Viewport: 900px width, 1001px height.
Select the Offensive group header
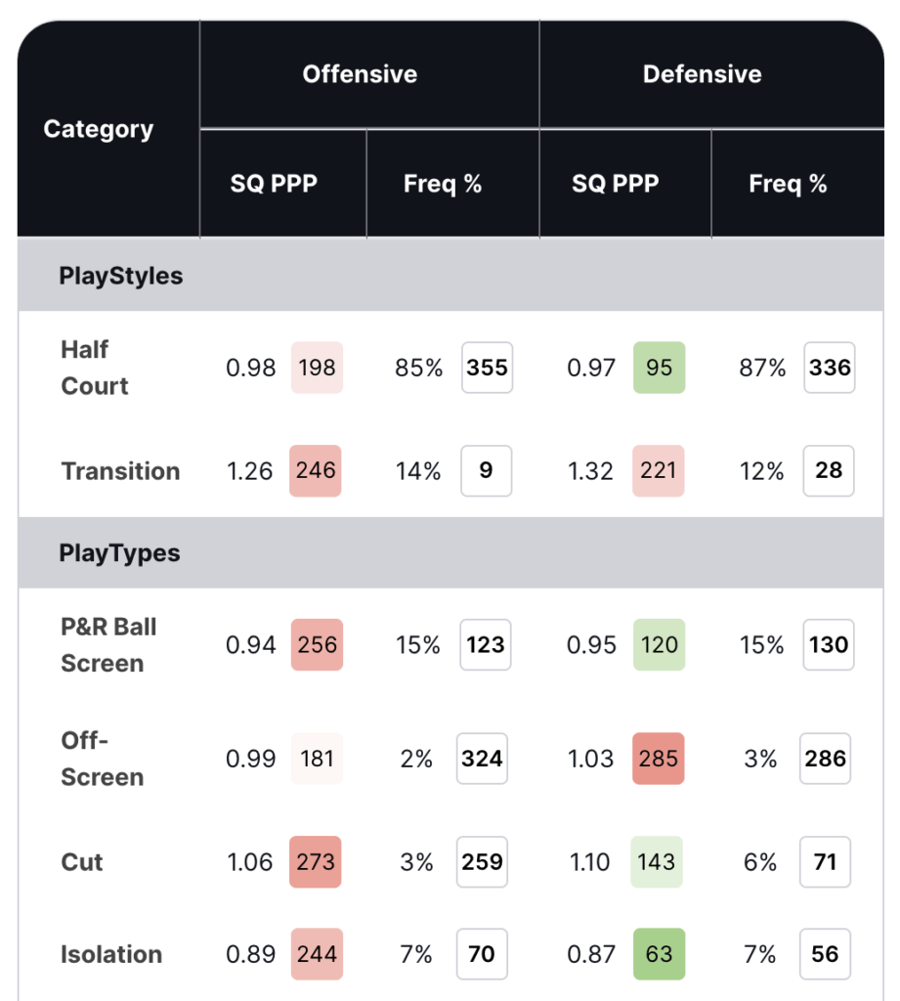pos(360,74)
